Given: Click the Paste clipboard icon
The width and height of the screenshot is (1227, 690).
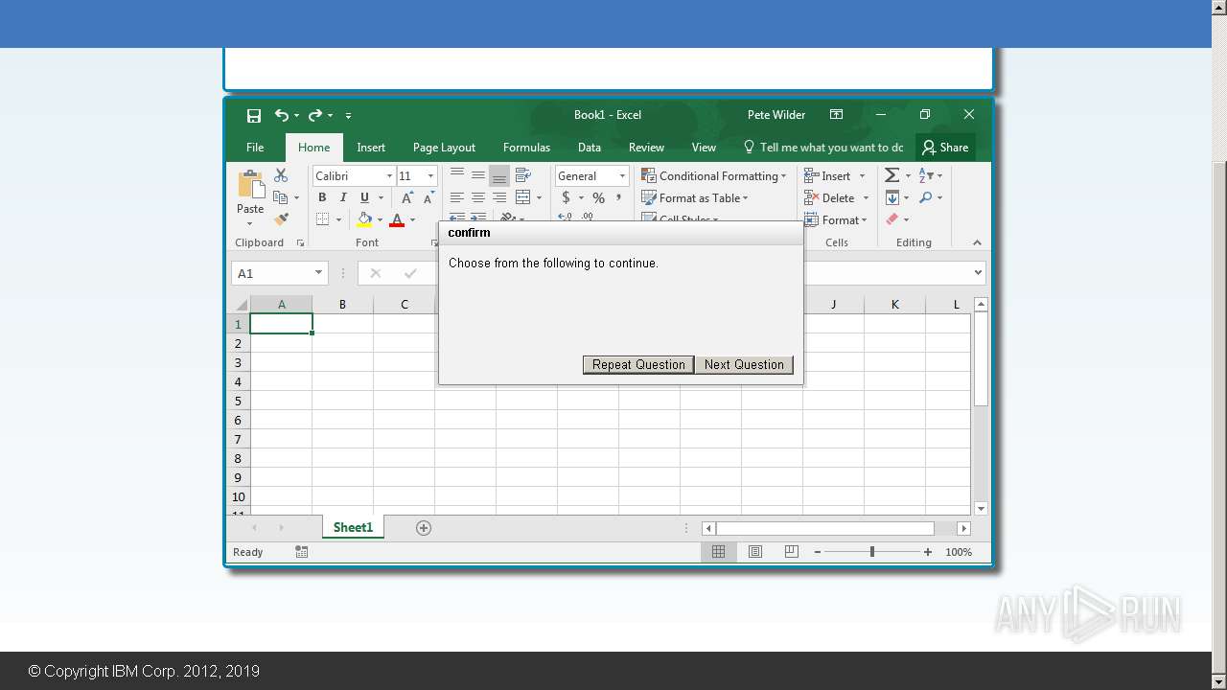Looking at the screenshot, I should coord(250,184).
